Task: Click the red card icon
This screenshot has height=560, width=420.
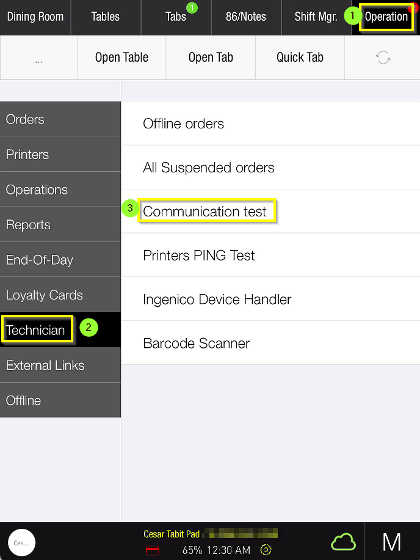Action: [x=153, y=550]
